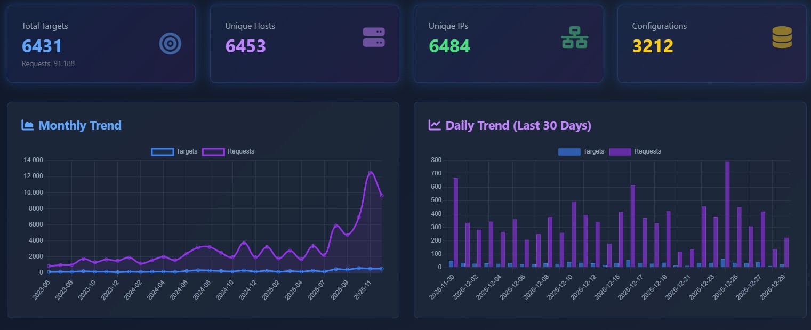This screenshot has height=330, width=811.
Task: Click the Requests bar for 2025-11-30
Action: pos(456,223)
